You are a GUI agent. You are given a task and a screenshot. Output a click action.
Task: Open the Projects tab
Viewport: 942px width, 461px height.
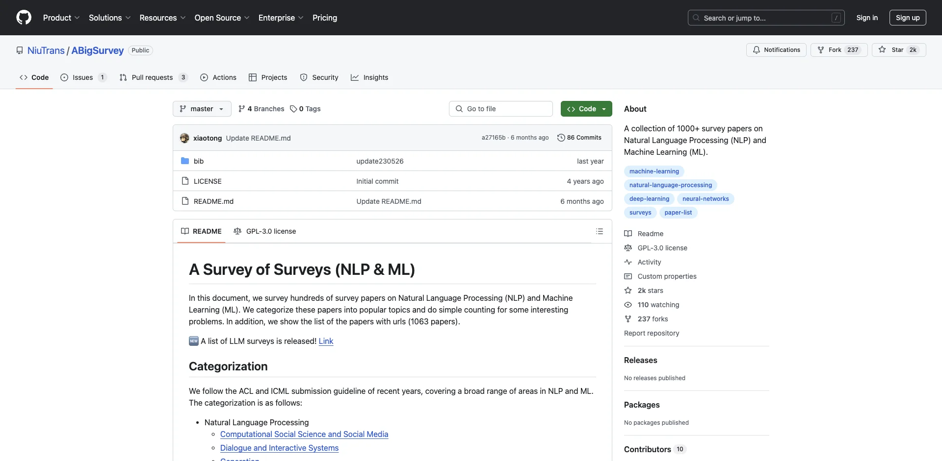268,77
